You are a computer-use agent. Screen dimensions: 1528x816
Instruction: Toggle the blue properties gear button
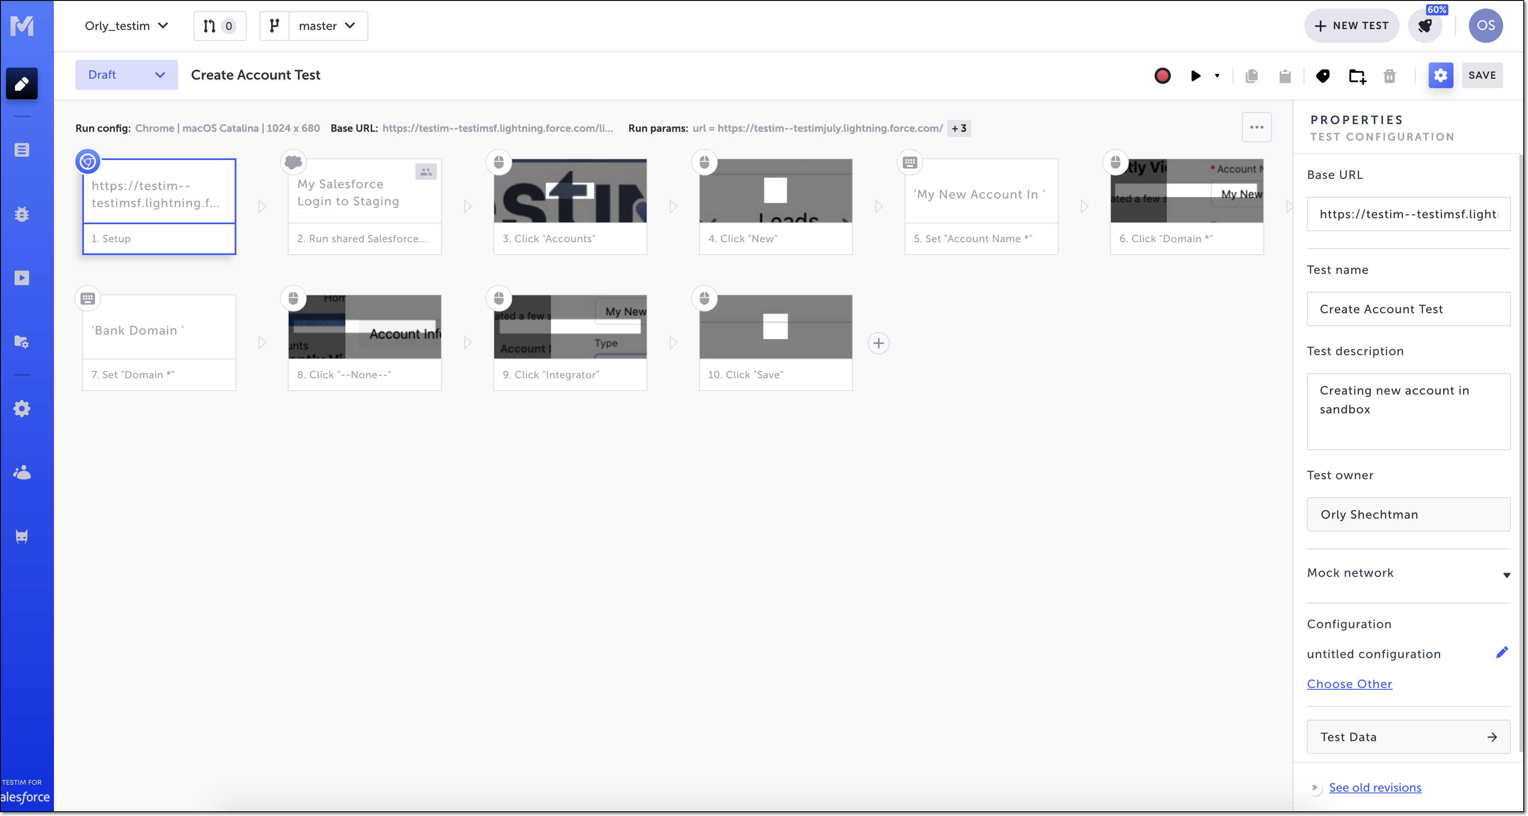click(x=1441, y=75)
